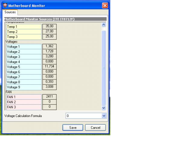181x144 pixels.
Task: Select the Voltage 5 value 11,734
Action: tap(49, 67)
